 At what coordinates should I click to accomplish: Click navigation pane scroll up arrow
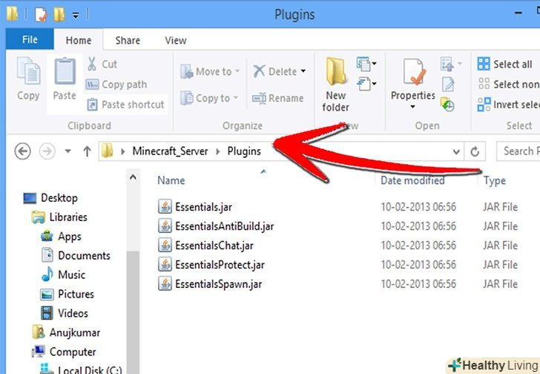coord(133,177)
